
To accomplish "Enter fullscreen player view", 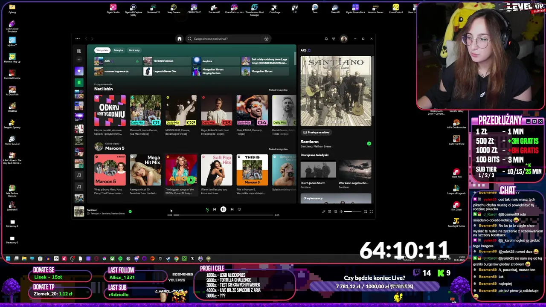I will pos(371,211).
